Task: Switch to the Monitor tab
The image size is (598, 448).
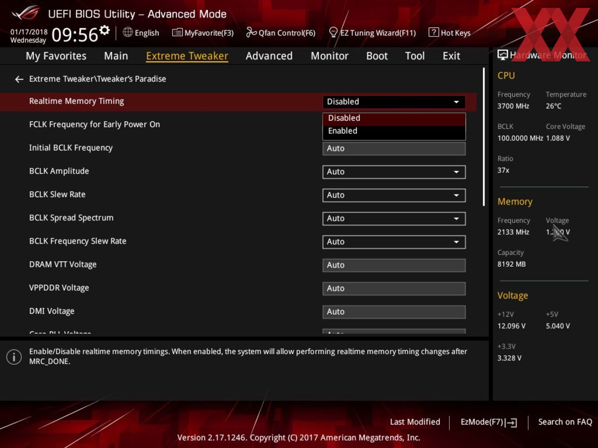Action: point(329,56)
